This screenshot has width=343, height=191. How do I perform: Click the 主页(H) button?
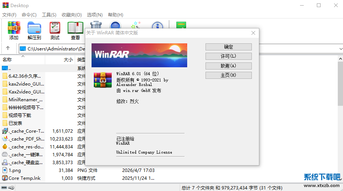(228, 75)
